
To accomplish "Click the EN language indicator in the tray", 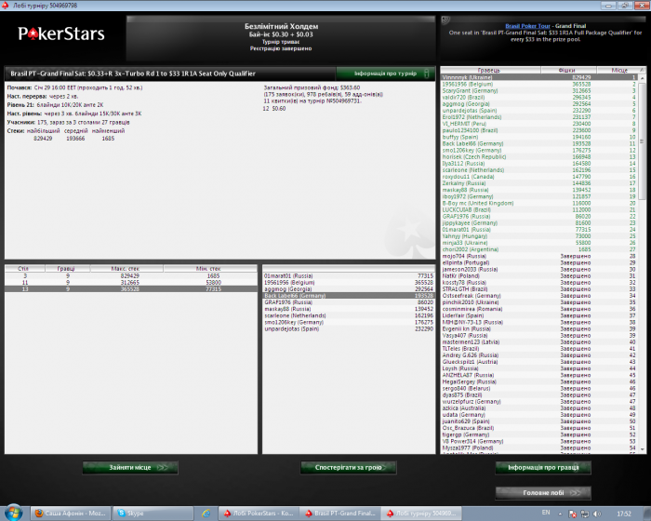I will point(546,513).
